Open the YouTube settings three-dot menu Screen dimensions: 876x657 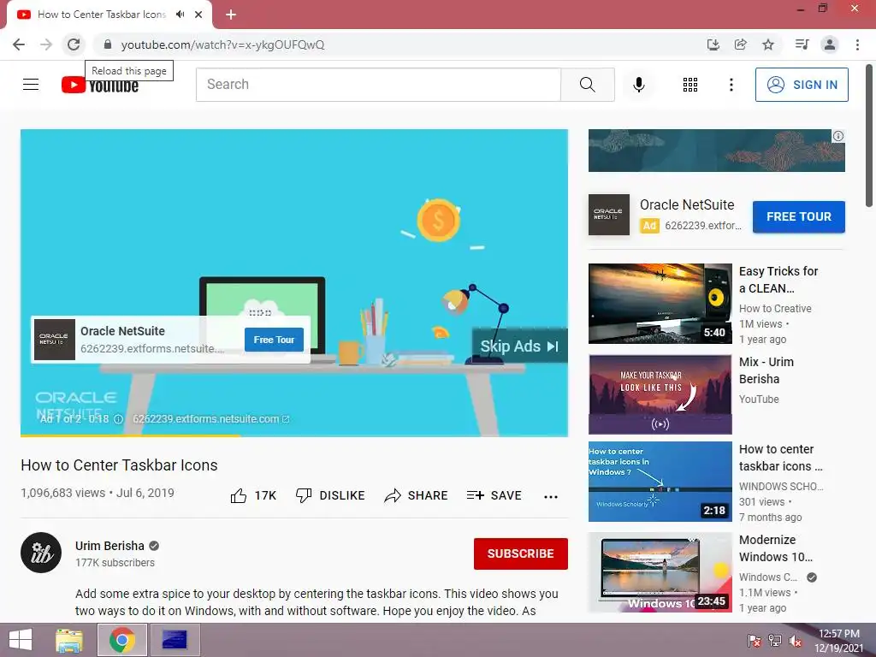tap(731, 85)
